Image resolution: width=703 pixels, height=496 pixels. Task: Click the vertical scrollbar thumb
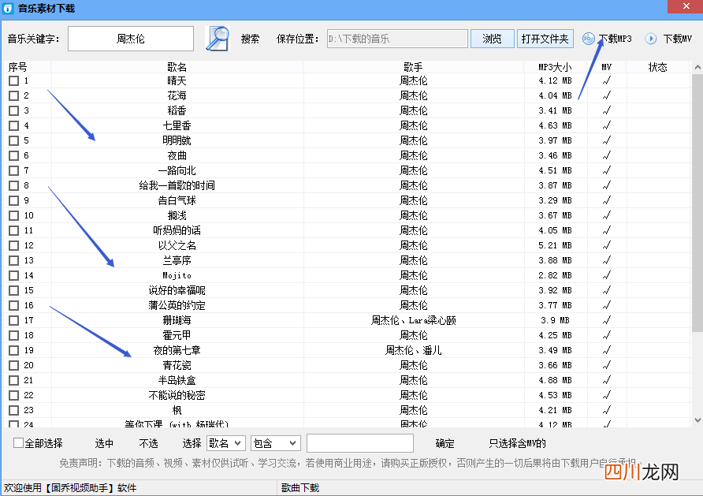[x=697, y=203]
